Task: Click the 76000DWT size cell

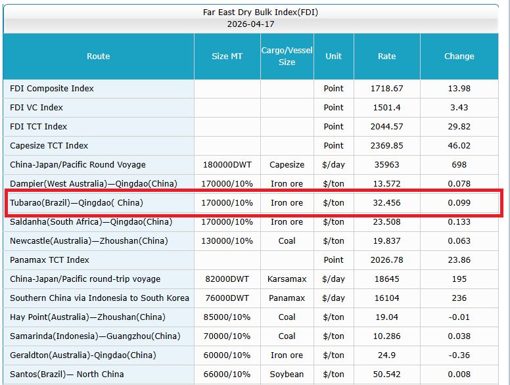Action: pyautogui.click(x=227, y=298)
